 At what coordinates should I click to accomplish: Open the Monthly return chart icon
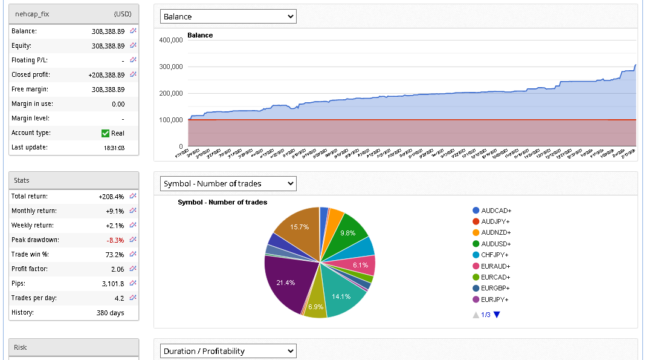pos(134,211)
